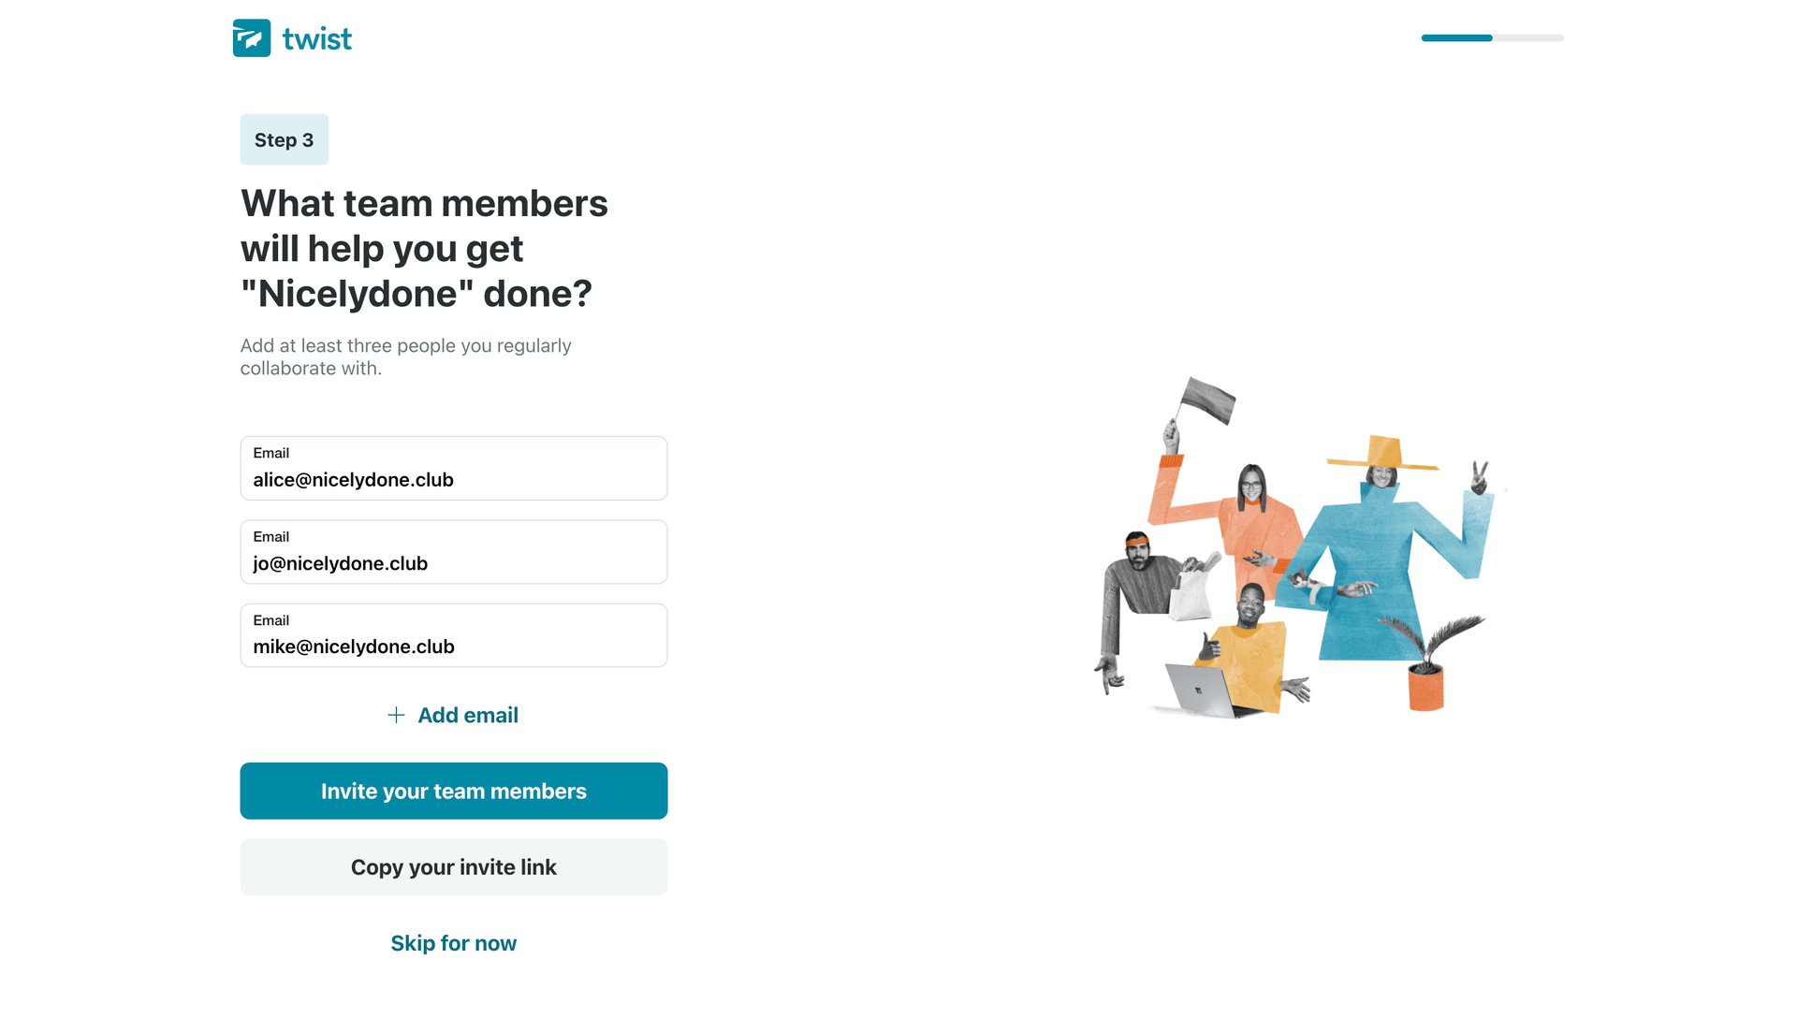Image resolution: width=1797 pixels, height=1032 pixels.
Task: Click the Step 3 badge
Action: (284, 138)
